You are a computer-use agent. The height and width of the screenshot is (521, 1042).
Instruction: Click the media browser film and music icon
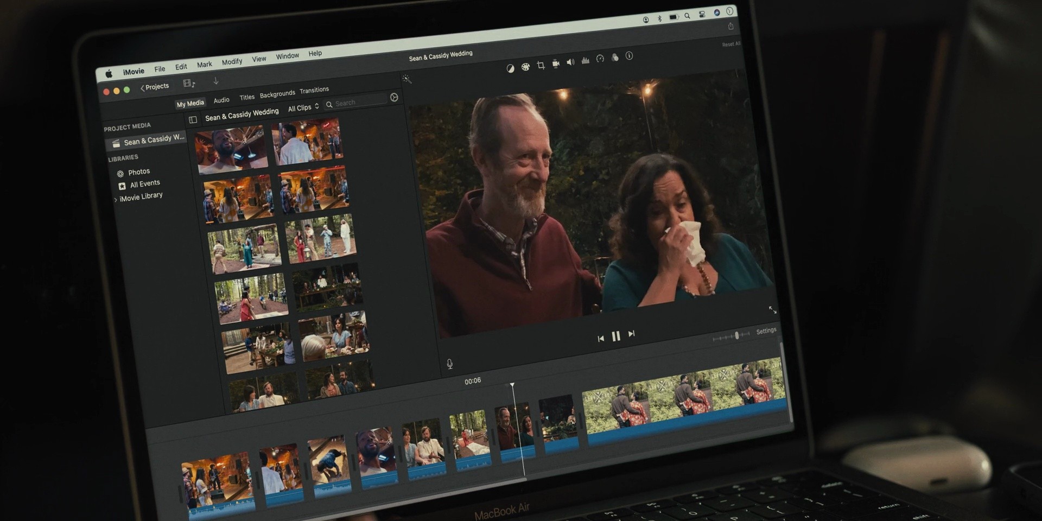pos(189,83)
